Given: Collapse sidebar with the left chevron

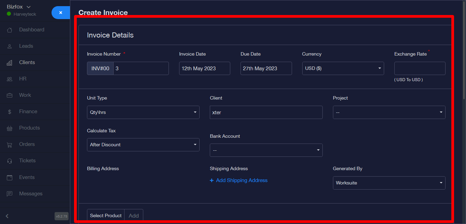Looking at the screenshot, I should 7,216.
